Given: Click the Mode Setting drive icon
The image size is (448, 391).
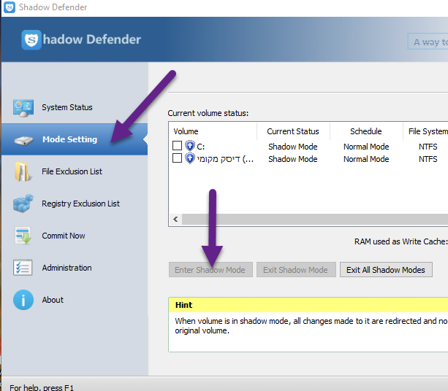Looking at the screenshot, I should [x=23, y=140].
